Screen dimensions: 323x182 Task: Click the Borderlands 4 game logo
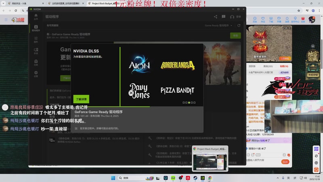coord(178,65)
